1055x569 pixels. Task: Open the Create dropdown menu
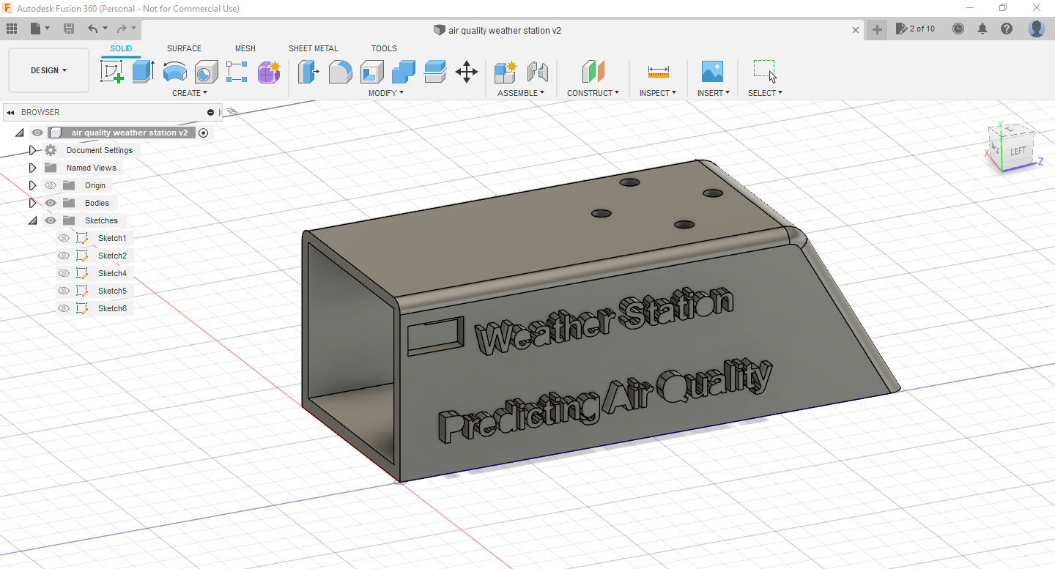(x=190, y=92)
